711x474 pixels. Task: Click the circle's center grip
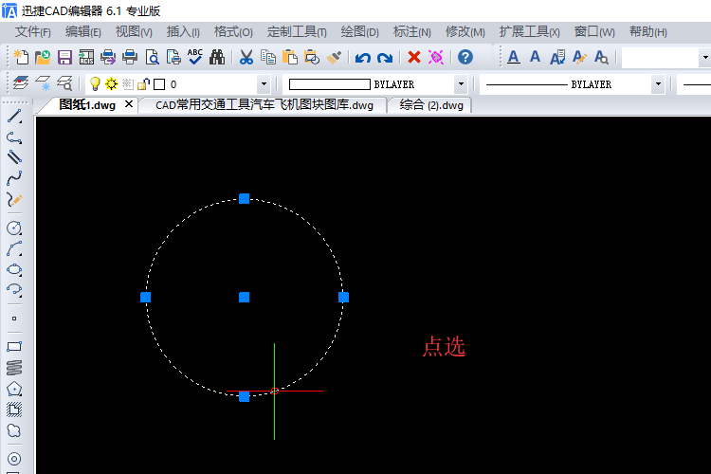(244, 297)
